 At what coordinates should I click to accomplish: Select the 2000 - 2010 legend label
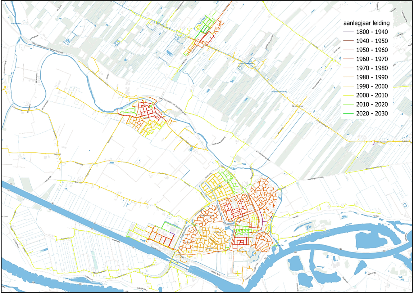point(372,95)
